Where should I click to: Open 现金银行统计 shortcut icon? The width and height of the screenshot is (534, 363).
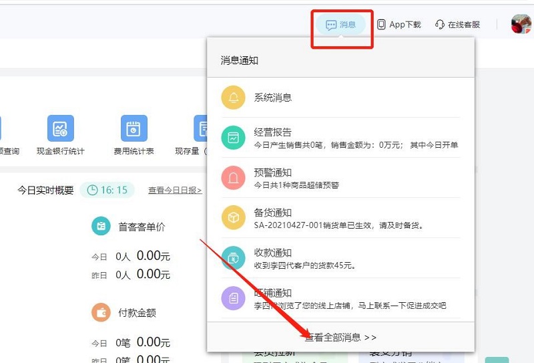(61, 128)
